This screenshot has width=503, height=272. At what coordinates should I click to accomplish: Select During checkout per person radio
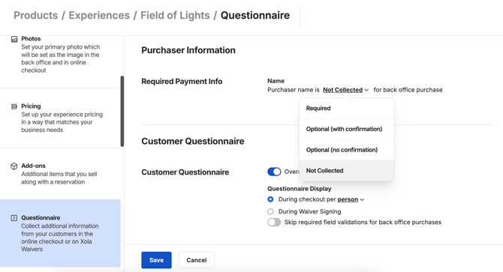tap(270, 199)
